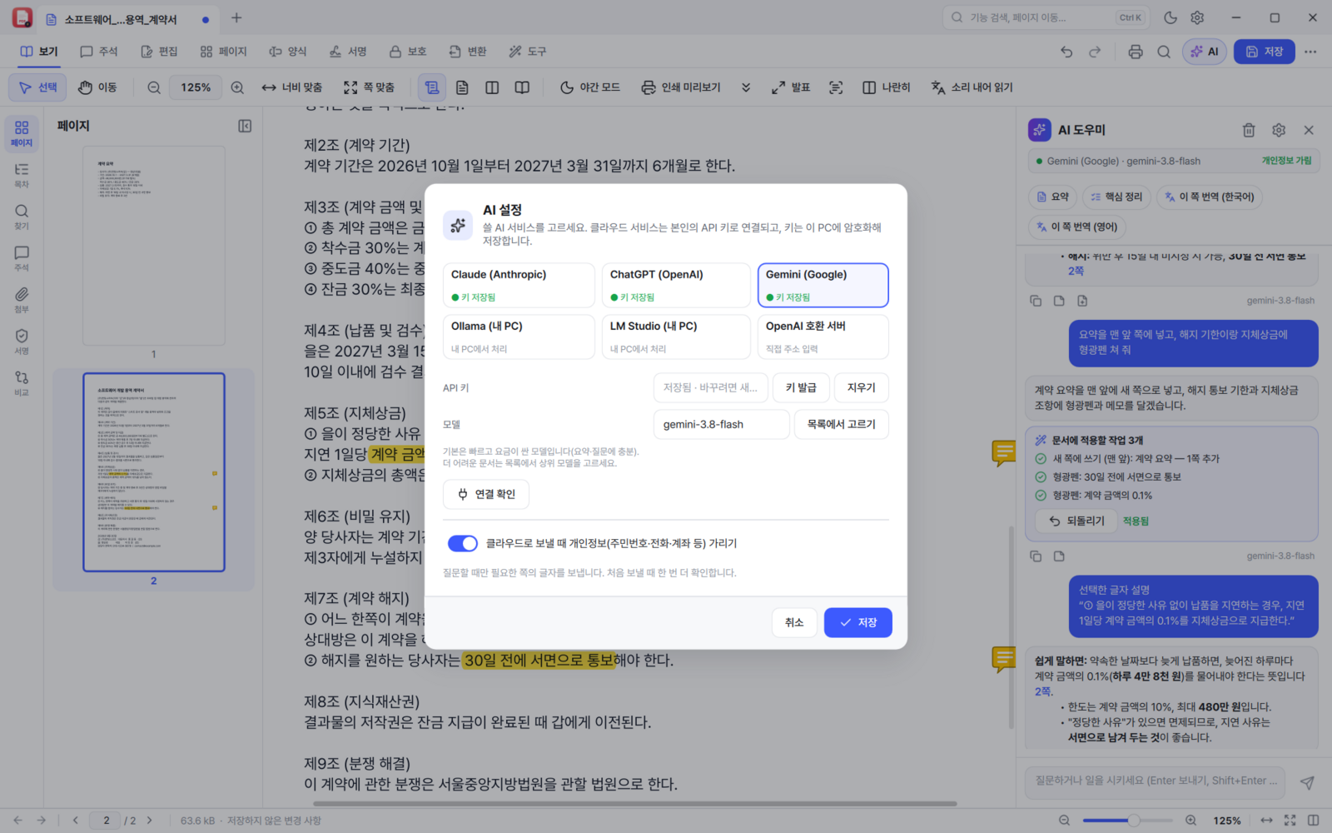The width and height of the screenshot is (1332, 833).
Task: Choose Ollama (내 PC) service card
Action: [x=519, y=337]
